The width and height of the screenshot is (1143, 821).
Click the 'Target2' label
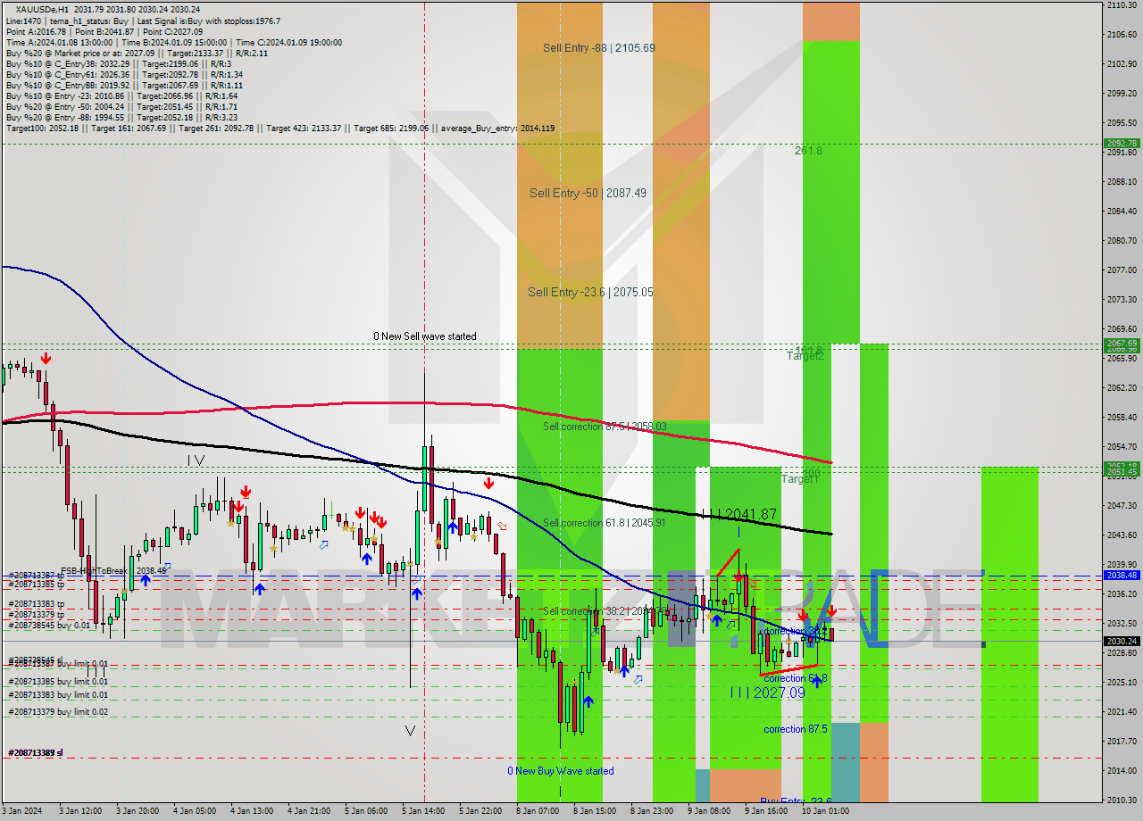coord(805,356)
